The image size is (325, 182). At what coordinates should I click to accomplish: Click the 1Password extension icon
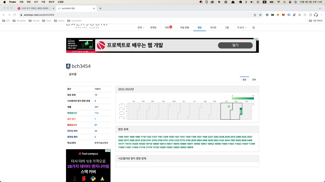tap(267, 15)
